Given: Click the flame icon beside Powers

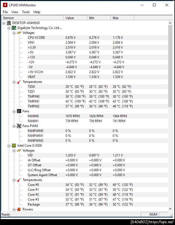Looking at the screenshot, I should pyautogui.click(x=19, y=209).
